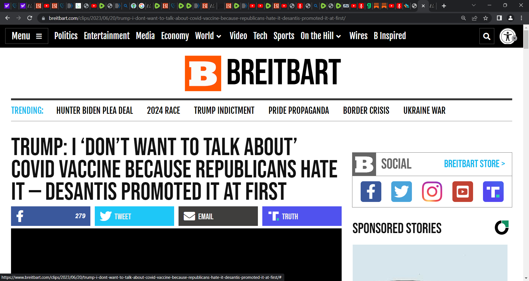Open the Breitbart Instagram social icon
The image size is (529, 281).
pos(432,191)
